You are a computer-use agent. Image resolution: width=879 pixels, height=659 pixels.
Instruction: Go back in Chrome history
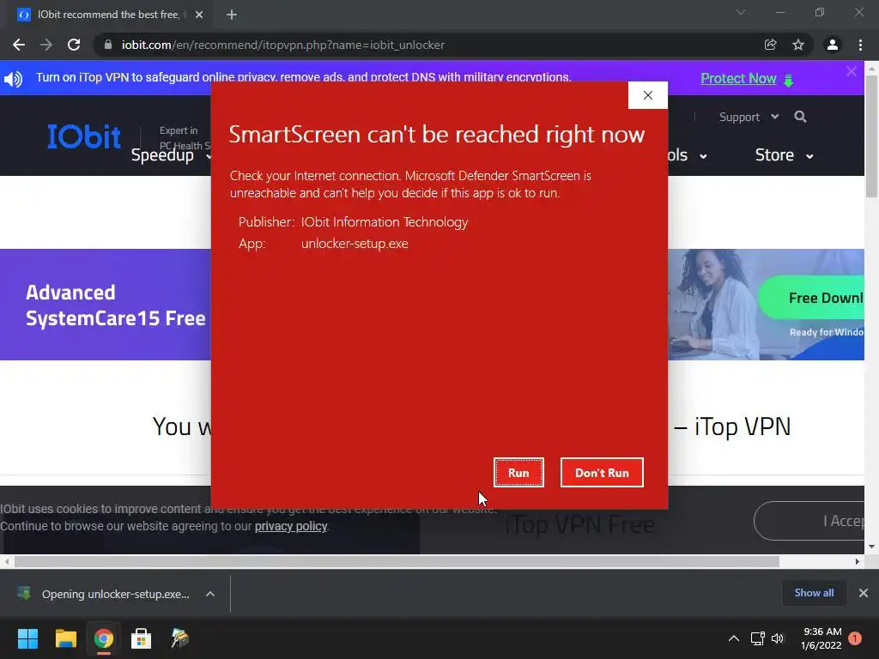coord(19,45)
